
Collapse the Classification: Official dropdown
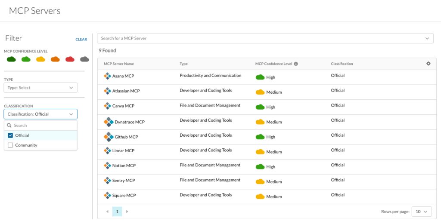click(40, 114)
